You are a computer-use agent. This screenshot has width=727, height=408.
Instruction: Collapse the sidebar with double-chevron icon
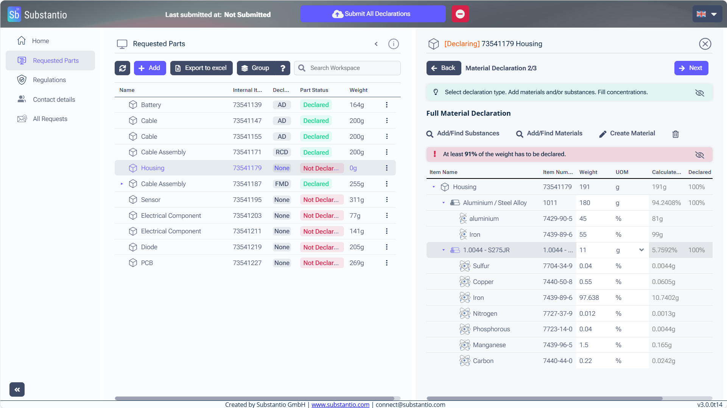[17, 389]
